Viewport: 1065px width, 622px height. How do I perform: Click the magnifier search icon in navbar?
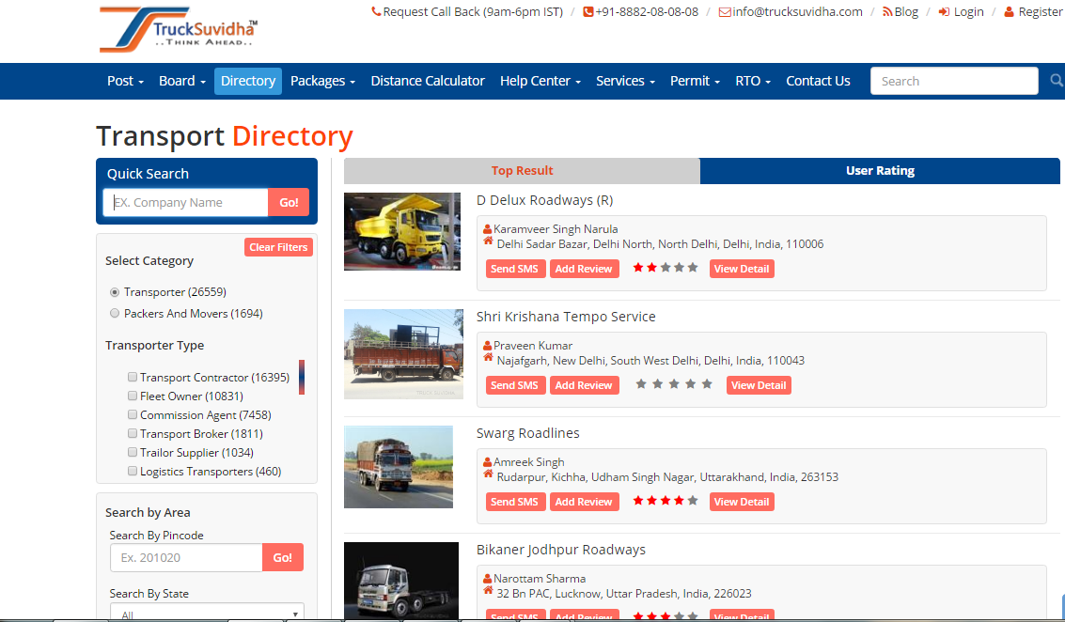pyautogui.click(x=1057, y=81)
